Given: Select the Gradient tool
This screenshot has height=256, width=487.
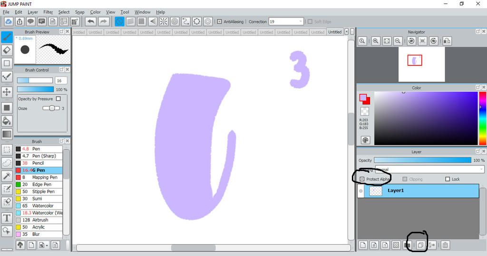Looking at the screenshot, I should 7,134.
